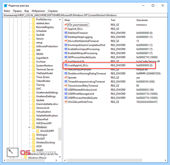170x165 pixels.
Task: Sort values by the Имя column header
Action: [x=67, y=20]
